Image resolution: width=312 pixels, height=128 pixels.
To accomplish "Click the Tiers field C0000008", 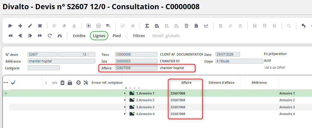I will (x=136, y=54).
